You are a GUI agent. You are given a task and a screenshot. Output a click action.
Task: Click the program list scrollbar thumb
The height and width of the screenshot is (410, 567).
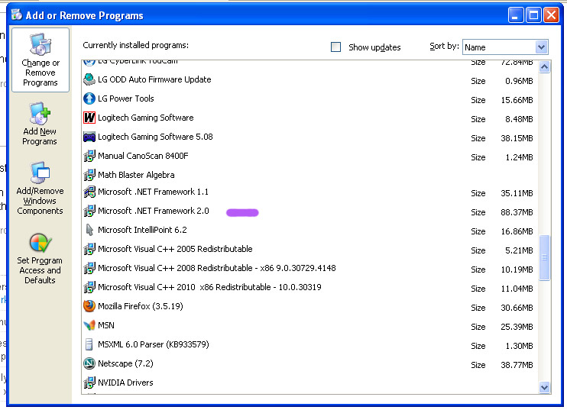coord(544,257)
